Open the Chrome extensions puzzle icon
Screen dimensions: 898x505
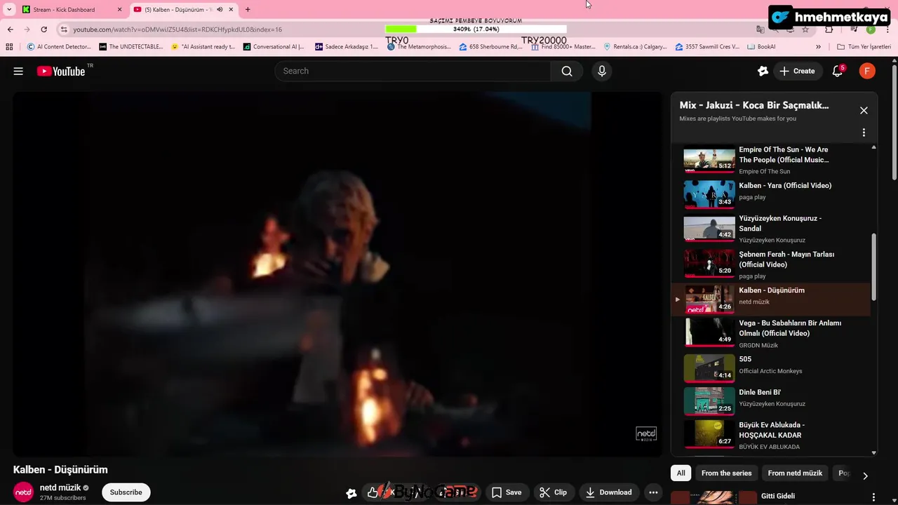click(x=829, y=29)
